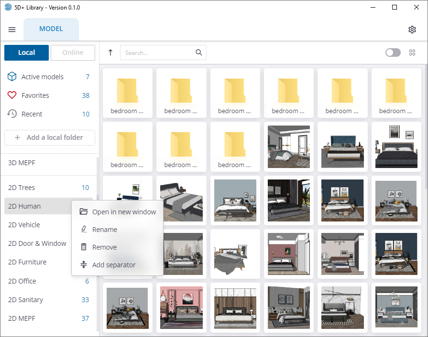Select Add separator menu option
This screenshot has width=428, height=337.
pos(113,265)
